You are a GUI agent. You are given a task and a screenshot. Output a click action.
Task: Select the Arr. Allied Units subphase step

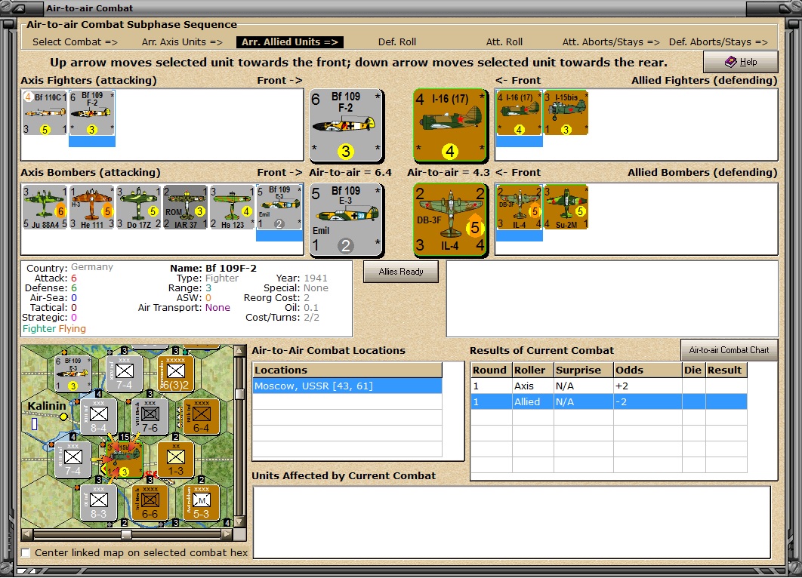click(289, 42)
